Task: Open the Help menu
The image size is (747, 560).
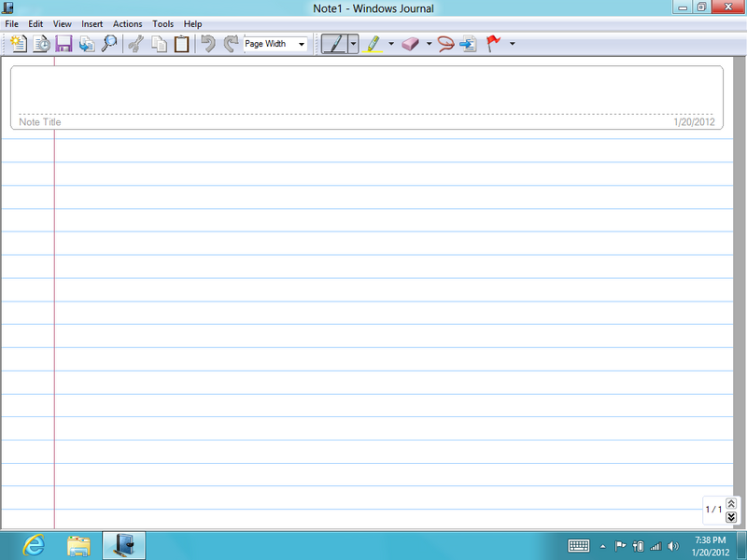Action: [x=193, y=24]
